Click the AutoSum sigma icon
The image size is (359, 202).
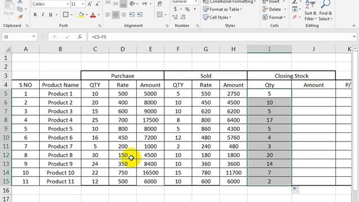294,2
